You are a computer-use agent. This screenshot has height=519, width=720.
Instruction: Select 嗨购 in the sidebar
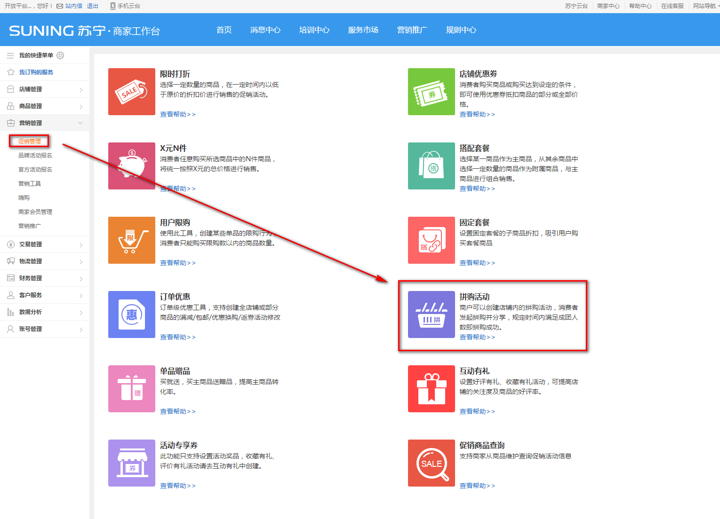tap(24, 198)
